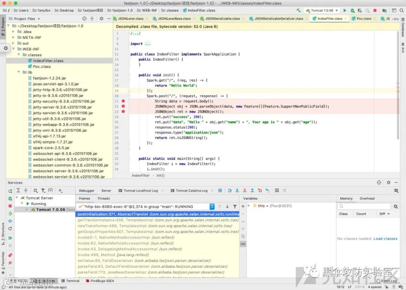Click the glasses watches icon in Variables
This screenshot has height=290, width=406.
[243, 244]
